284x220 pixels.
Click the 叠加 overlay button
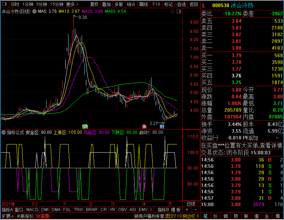(106, 4)
